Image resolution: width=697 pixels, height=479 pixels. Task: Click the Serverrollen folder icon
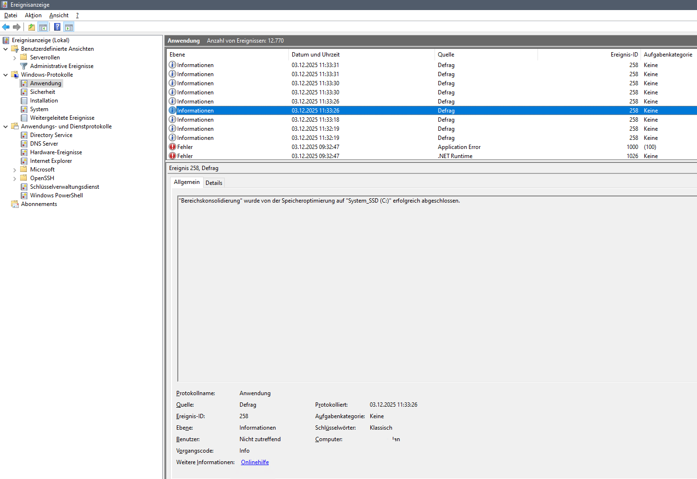pos(23,57)
